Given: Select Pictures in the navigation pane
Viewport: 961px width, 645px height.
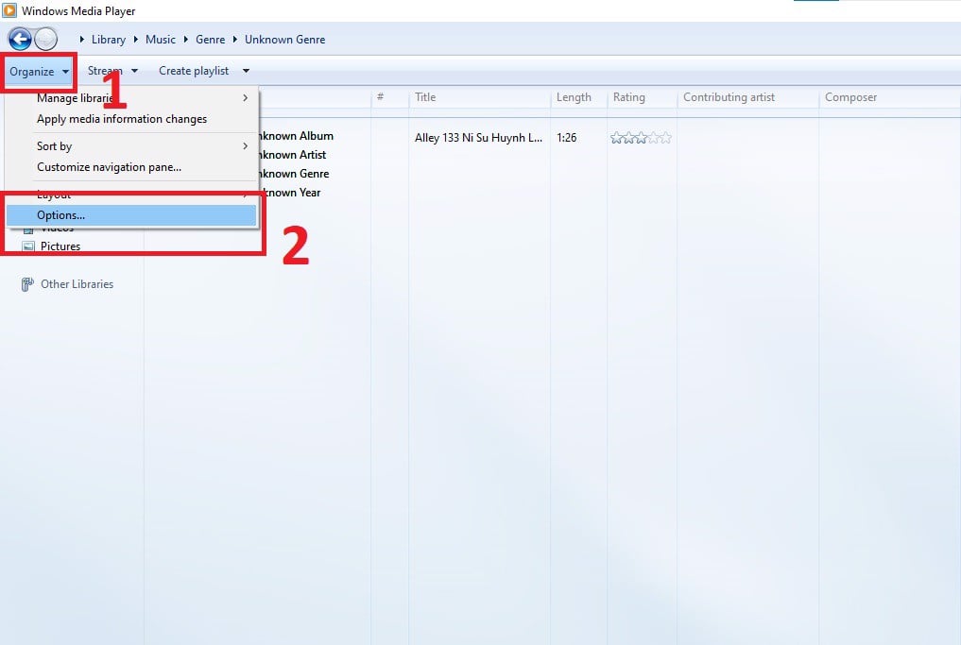Looking at the screenshot, I should point(60,246).
